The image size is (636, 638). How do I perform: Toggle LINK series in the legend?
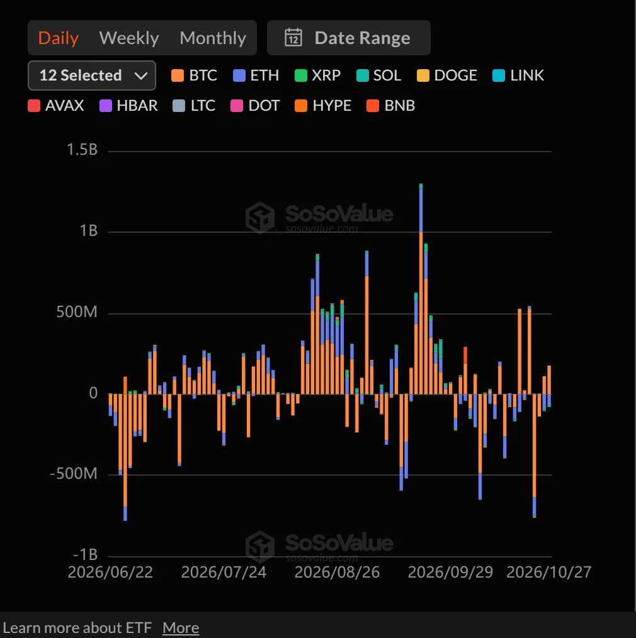point(518,76)
